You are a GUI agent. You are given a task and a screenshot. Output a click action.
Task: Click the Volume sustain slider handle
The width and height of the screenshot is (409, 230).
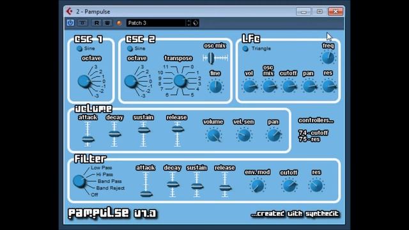[x=143, y=130]
